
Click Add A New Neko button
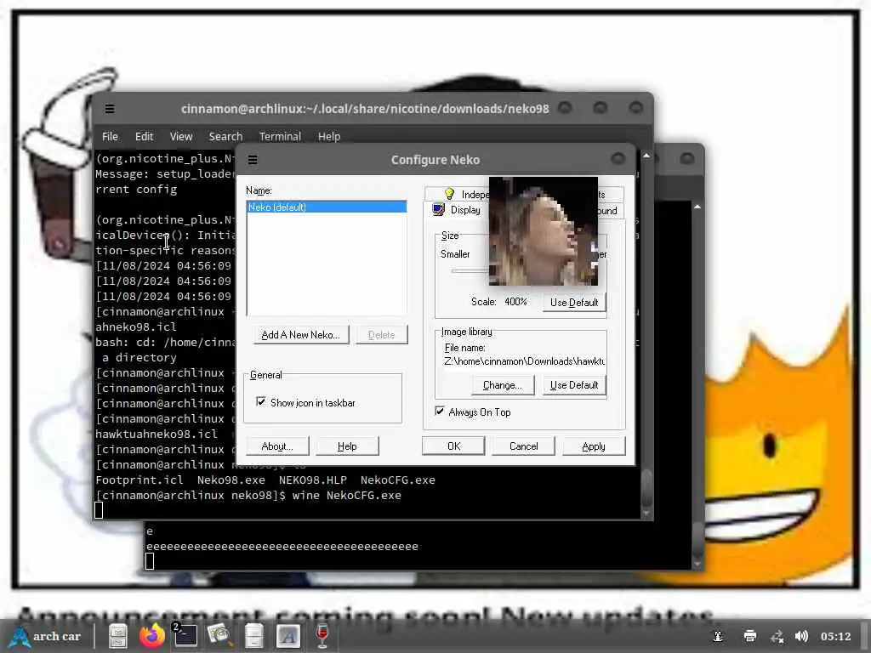(x=300, y=335)
